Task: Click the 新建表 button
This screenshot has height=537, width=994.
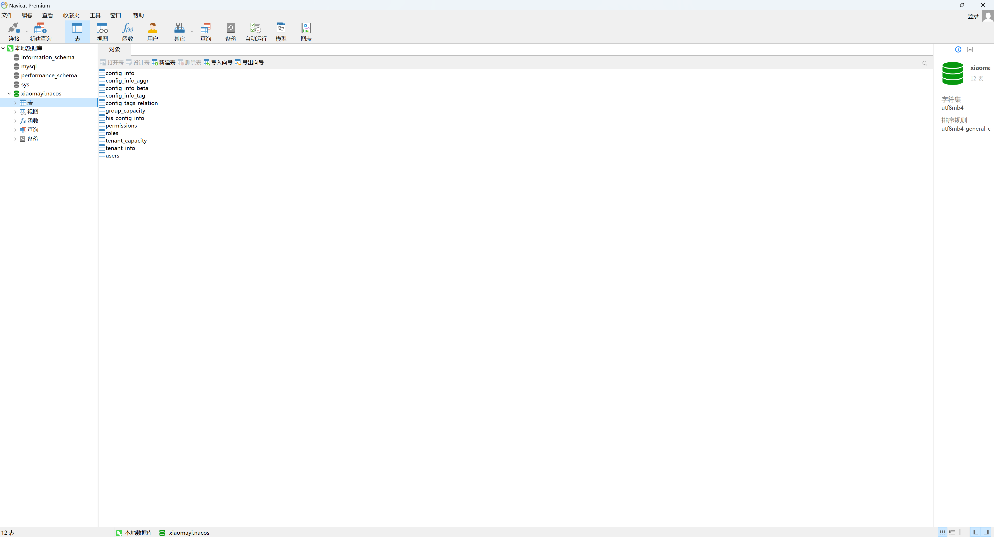Action: [x=164, y=62]
